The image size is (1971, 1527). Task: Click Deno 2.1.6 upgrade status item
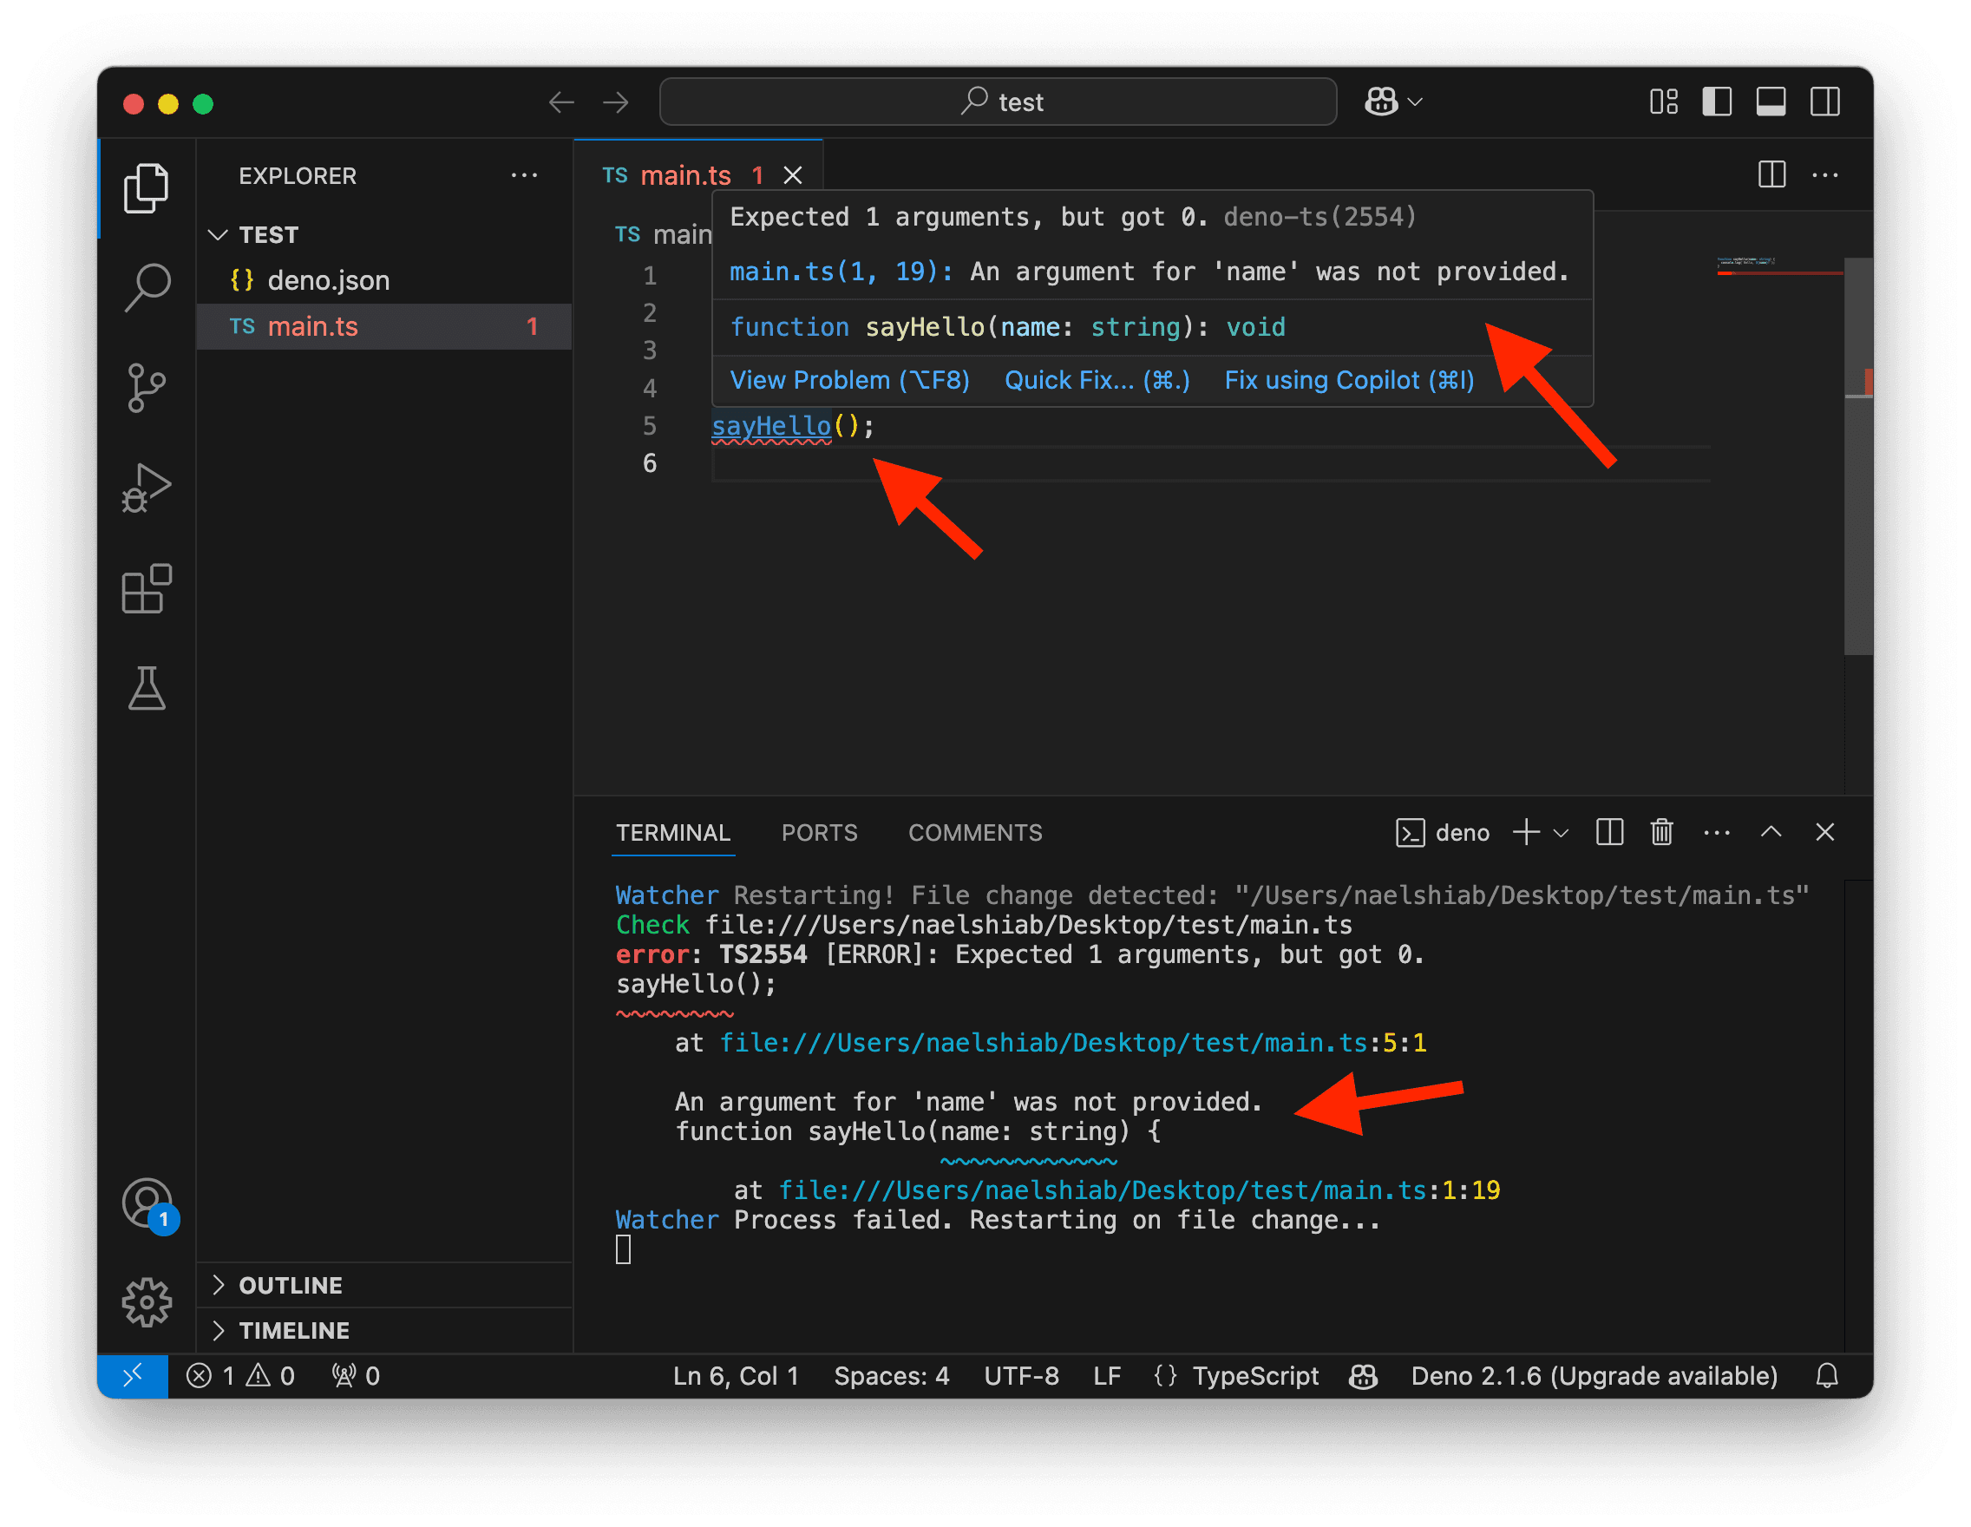pyautogui.click(x=1594, y=1375)
